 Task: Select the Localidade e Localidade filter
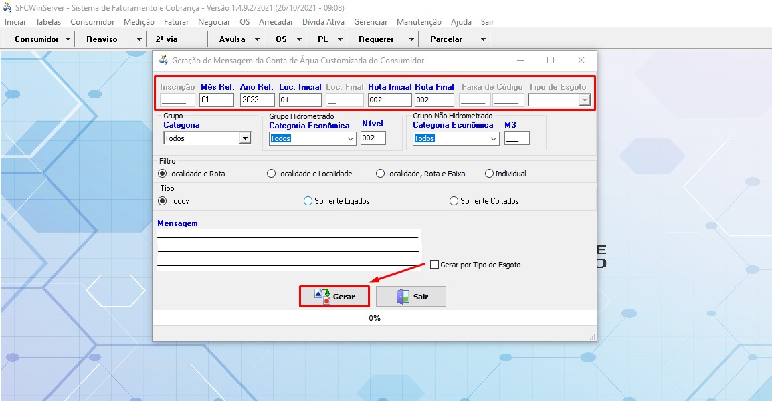click(x=271, y=174)
